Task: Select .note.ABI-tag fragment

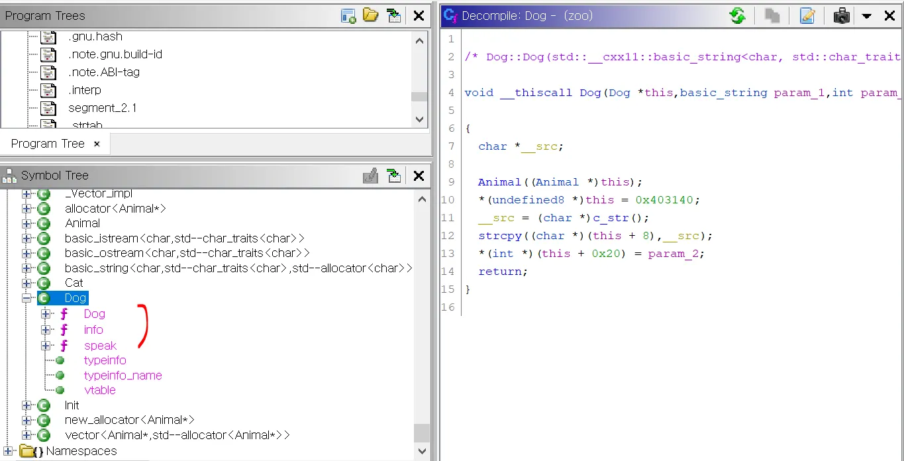Action: point(104,72)
